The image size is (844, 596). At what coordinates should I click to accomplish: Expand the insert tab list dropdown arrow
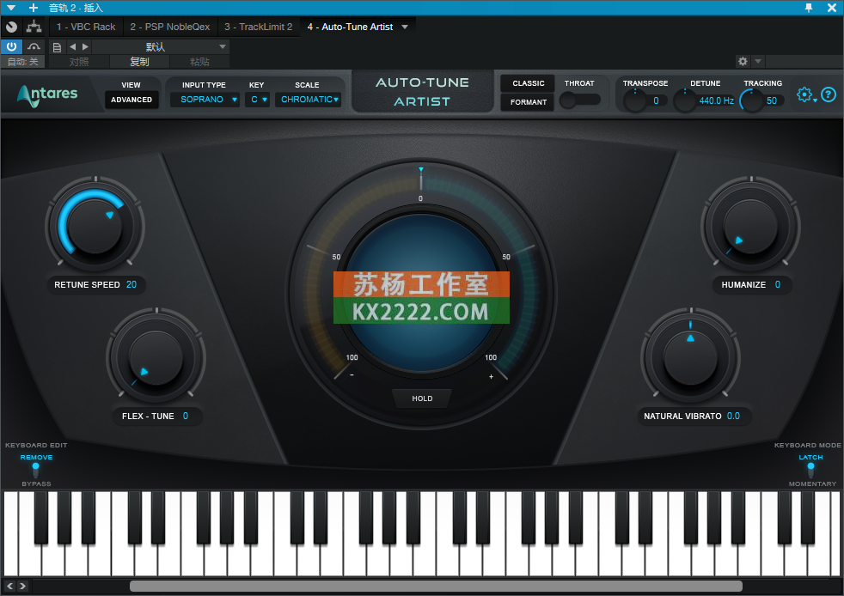coord(405,27)
